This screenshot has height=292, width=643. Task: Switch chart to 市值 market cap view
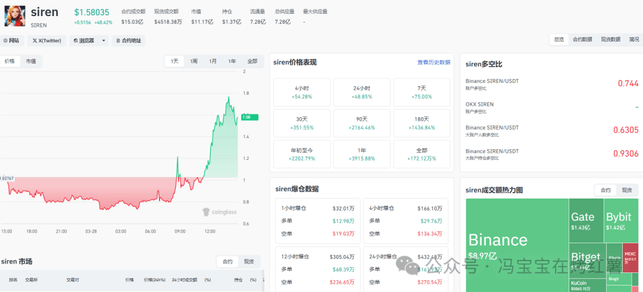coord(30,61)
